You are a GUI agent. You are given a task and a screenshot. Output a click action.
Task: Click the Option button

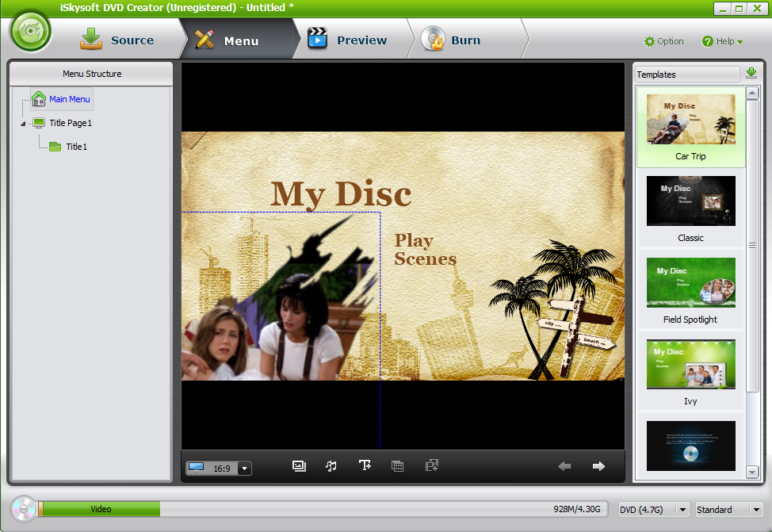tap(663, 41)
